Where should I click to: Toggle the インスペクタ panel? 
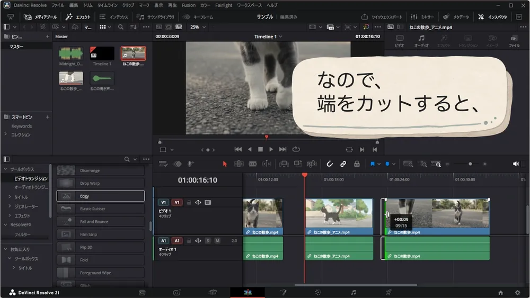(492, 17)
